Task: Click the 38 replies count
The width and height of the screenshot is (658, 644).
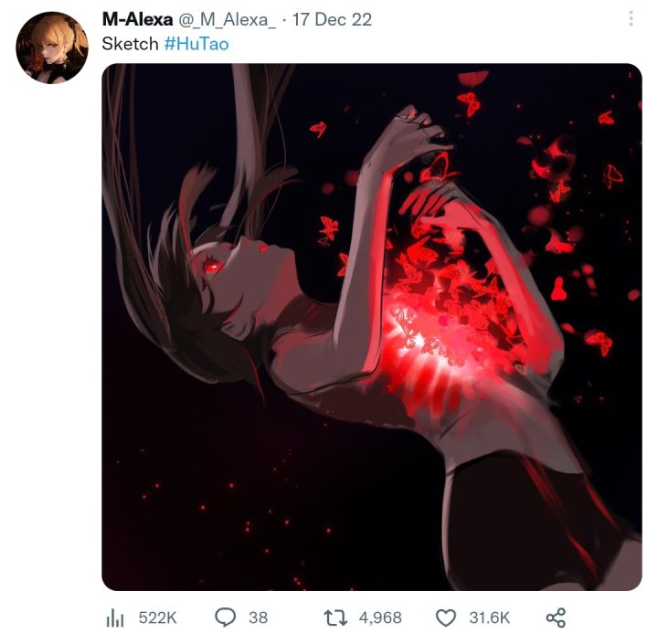Action: 258,618
